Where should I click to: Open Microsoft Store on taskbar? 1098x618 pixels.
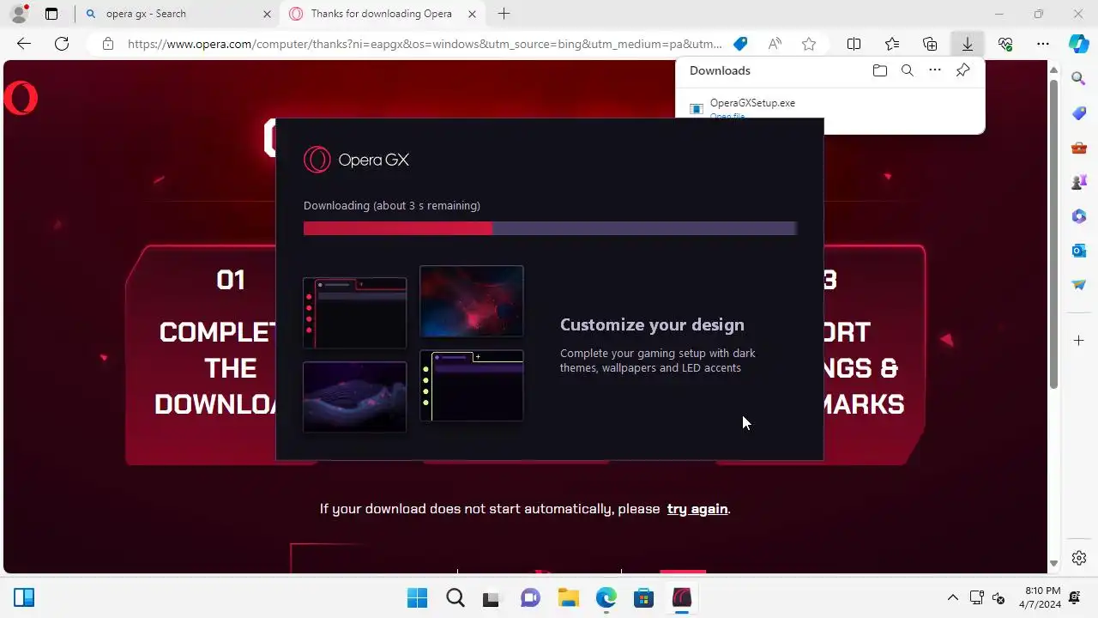[643, 597]
